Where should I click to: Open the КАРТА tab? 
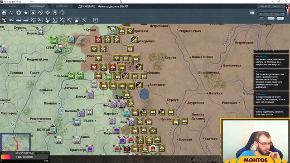pos(12,6)
